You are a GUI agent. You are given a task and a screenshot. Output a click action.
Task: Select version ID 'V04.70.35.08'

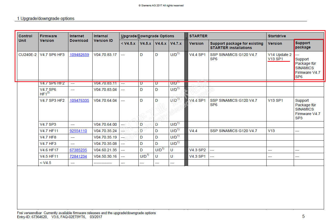pos(105,144)
